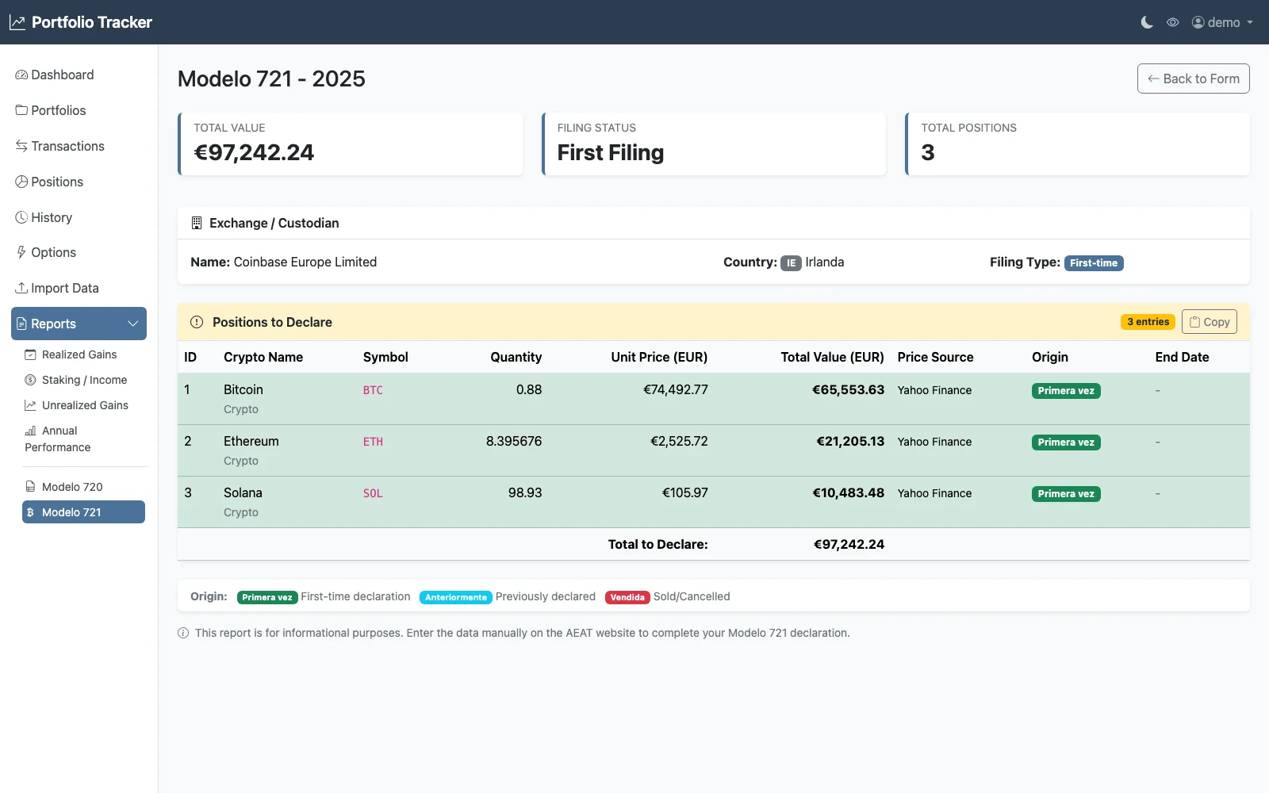The image size is (1269, 793).
Task: Click the Staking / Income coin icon
Action: tap(30, 380)
